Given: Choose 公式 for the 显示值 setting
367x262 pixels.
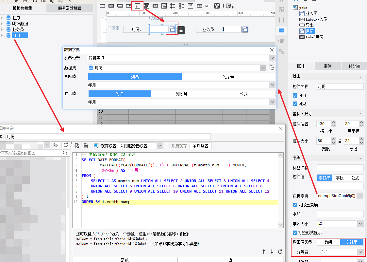Looking at the screenshot, I should [244, 94].
